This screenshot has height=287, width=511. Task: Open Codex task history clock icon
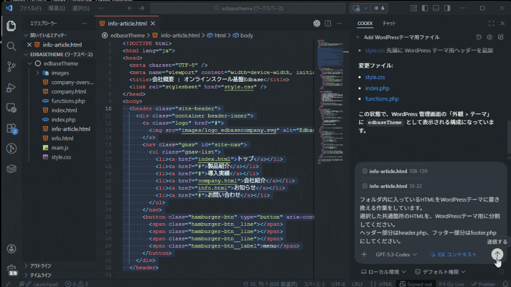coord(479,37)
